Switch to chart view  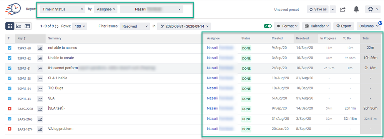pos(18,26)
